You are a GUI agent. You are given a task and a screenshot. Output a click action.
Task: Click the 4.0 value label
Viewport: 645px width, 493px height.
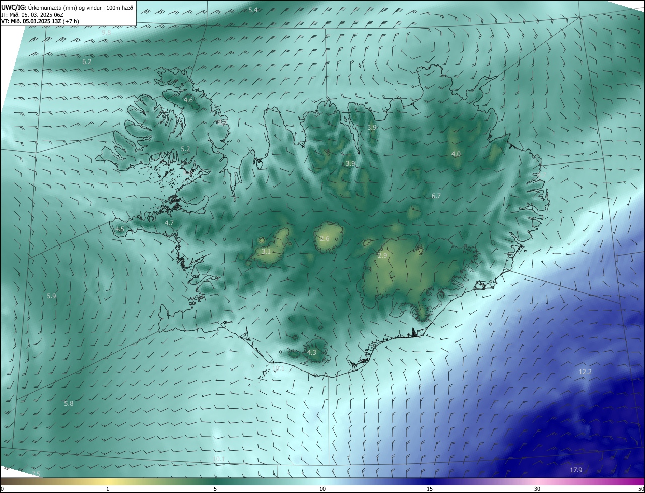coord(456,154)
